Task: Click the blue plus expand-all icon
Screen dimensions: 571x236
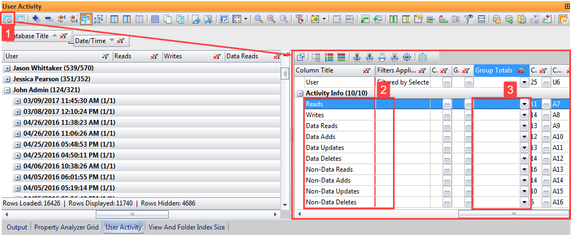Action: click(36, 19)
